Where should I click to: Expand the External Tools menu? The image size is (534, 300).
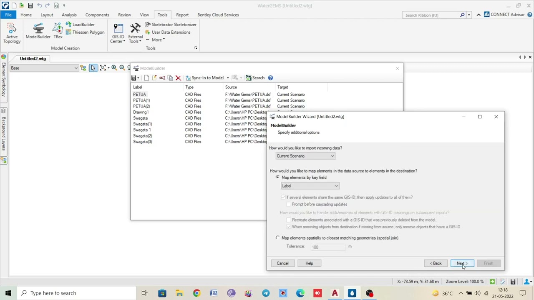coord(135,33)
